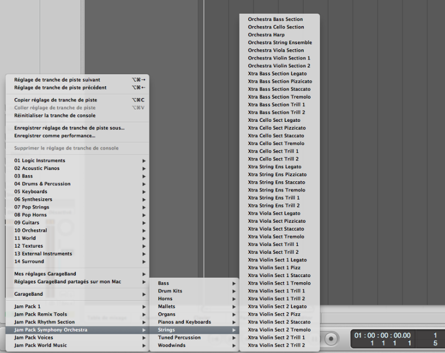Expand the 08 Pop Horns submenu
Screen dimensions: 445x353
77,215
